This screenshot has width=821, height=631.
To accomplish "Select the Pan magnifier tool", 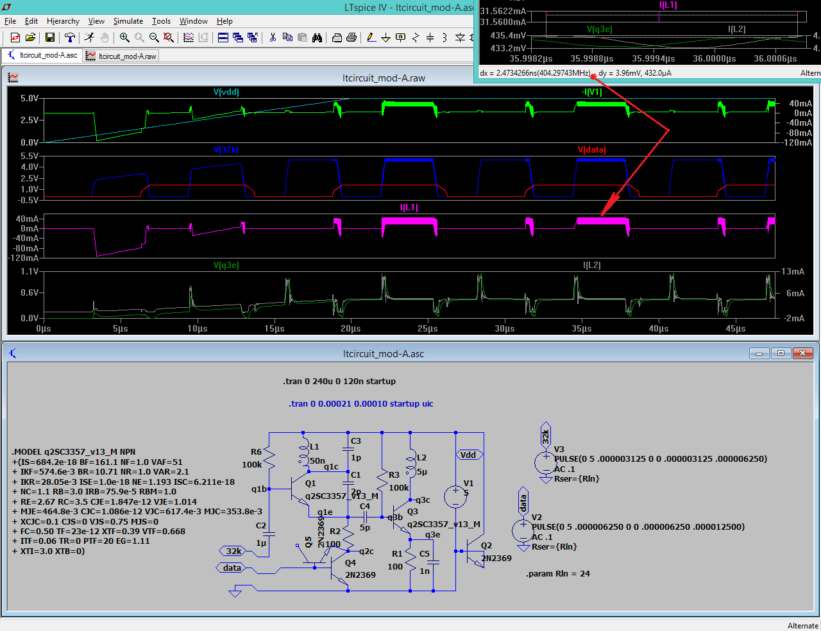I will pyautogui.click(x=139, y=38).
